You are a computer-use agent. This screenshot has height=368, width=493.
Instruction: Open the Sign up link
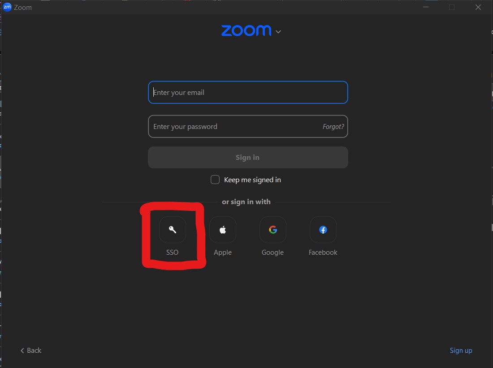(461, 351)
